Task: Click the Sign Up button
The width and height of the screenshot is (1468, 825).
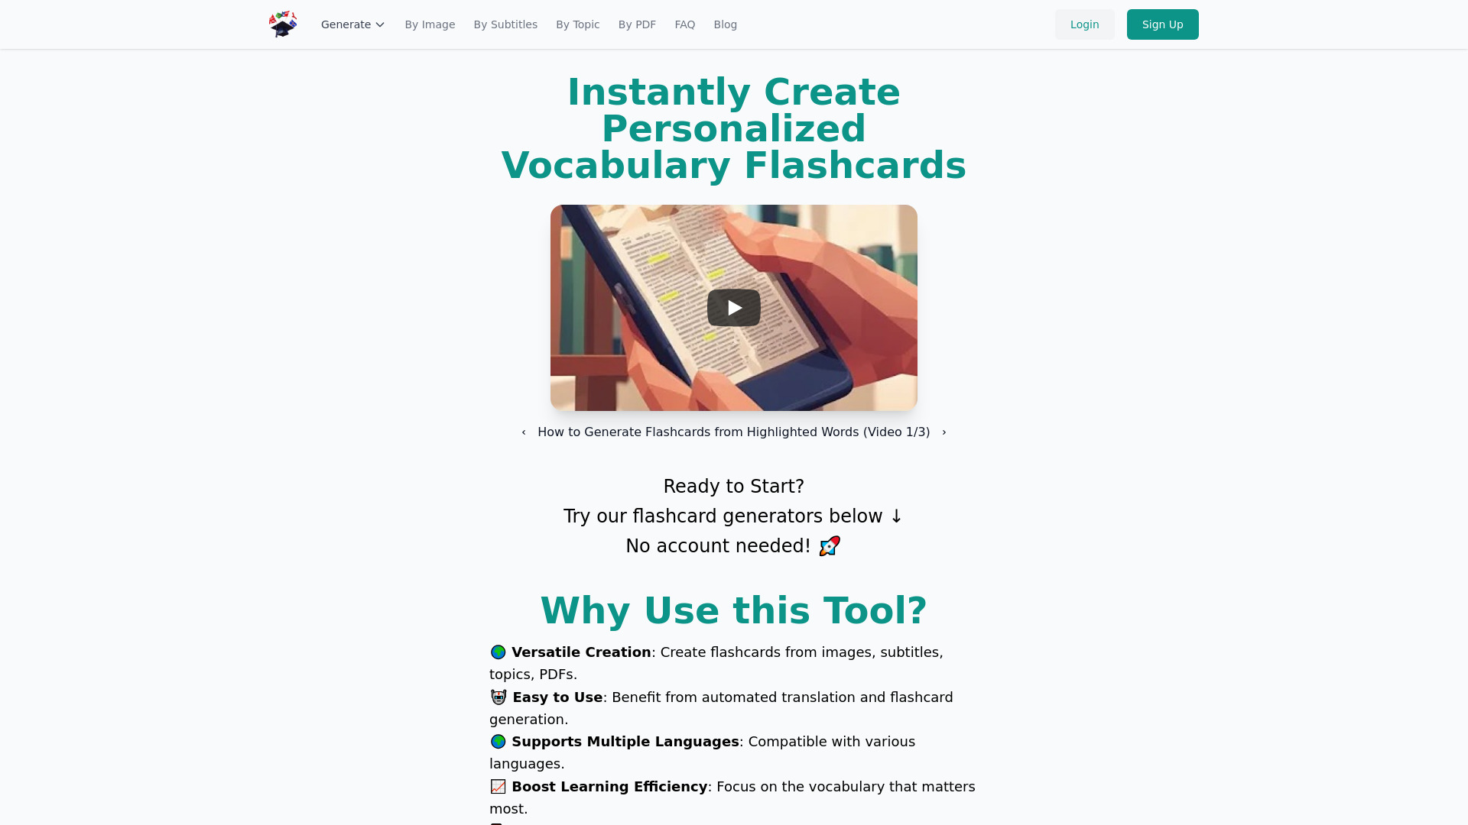Action: pos(1162,24)
